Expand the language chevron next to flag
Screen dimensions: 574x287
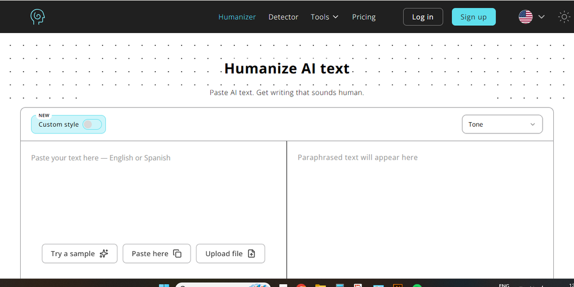pos(541,17)
